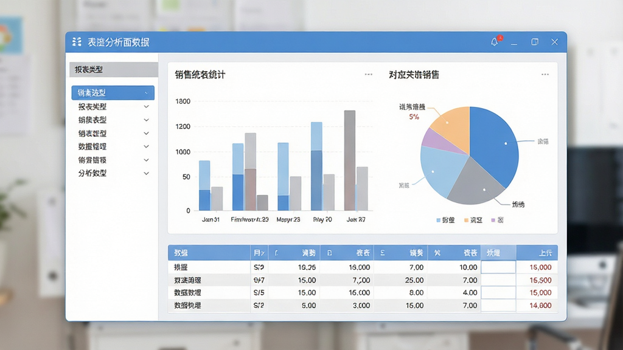Maximize the analysis window
Screen dimensions: 623x350
pos(535,42)
